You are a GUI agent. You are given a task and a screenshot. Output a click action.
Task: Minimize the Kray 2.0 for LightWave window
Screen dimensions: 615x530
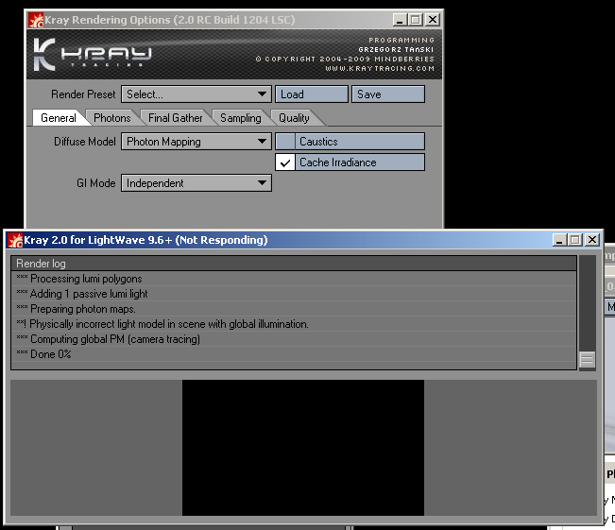pos(559,240)
